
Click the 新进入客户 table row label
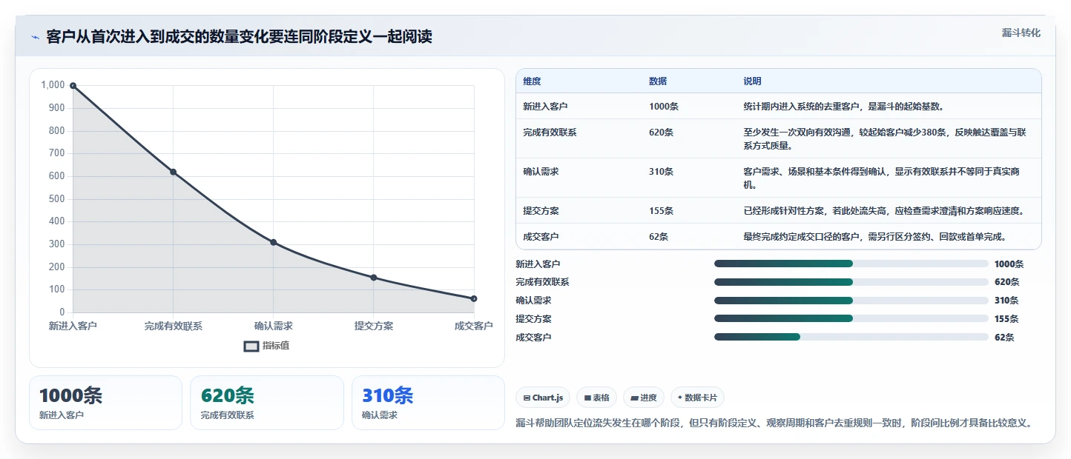click(545, 107)
